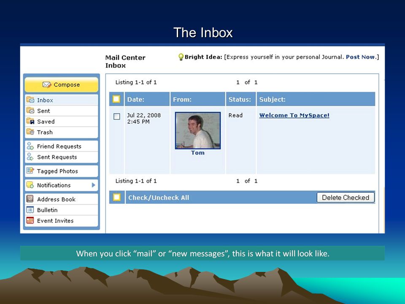
Task: Click the Sent folder icon
Action: coord(30,110)
